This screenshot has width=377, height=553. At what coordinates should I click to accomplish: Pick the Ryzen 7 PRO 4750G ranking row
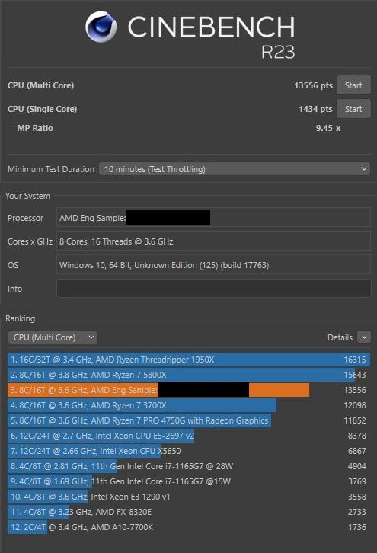189,420
